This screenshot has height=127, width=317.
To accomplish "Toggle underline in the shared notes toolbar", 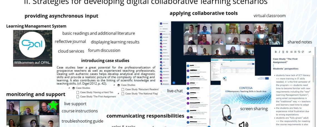I will coord(283,52).
